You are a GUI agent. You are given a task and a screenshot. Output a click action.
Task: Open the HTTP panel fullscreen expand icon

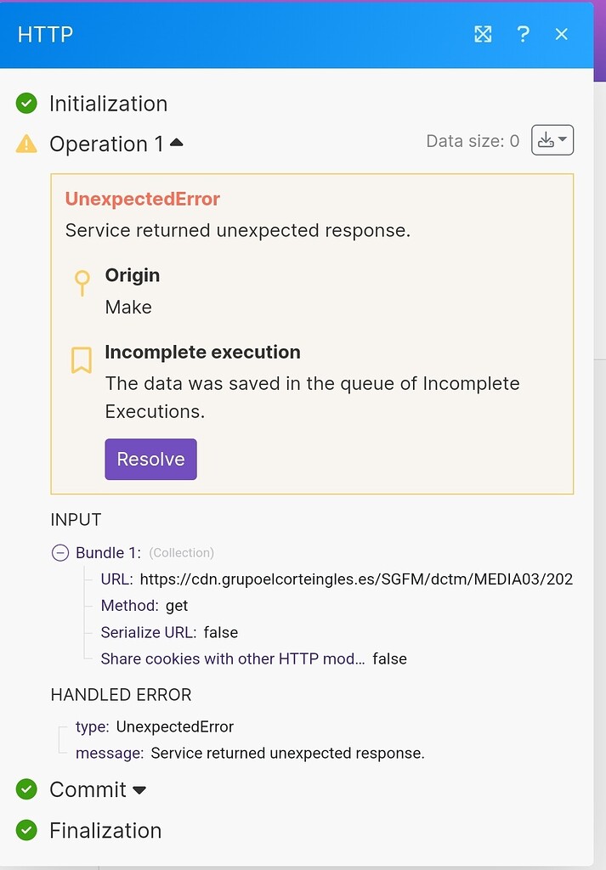click(483, 34)
